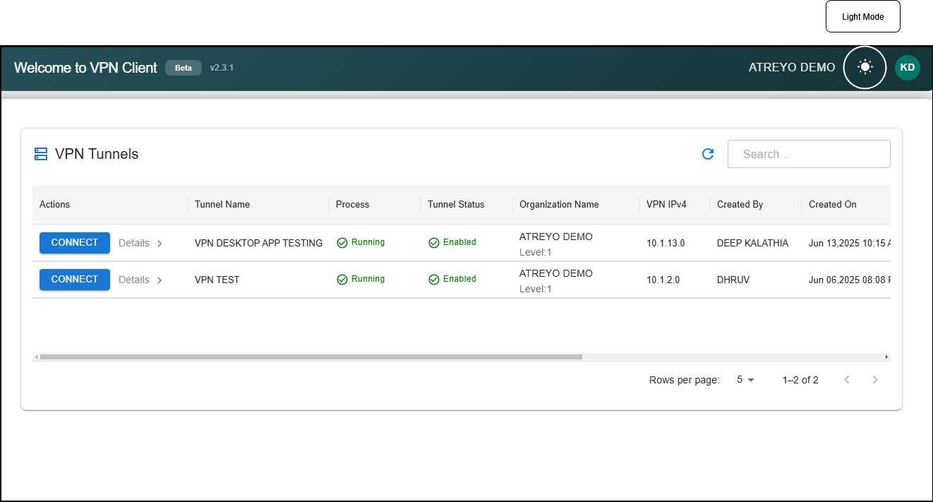Go to the previous page arrow

pyautogui.click(x=847, y=380)
